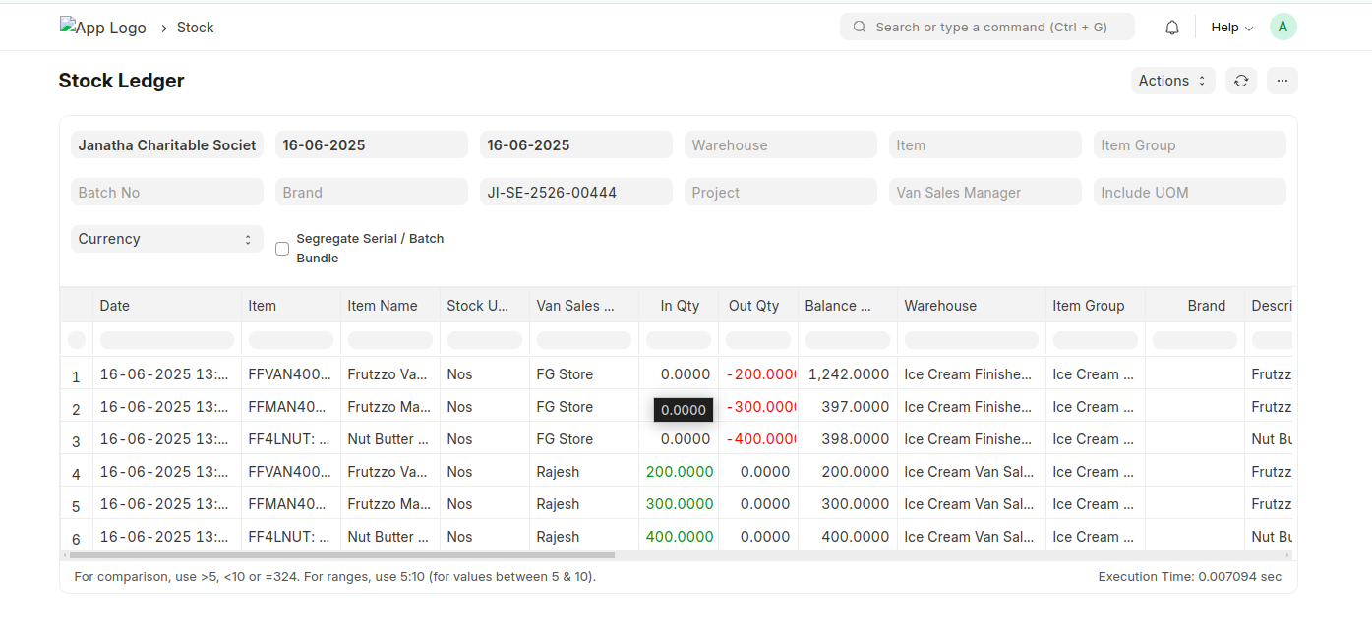Click the refresh report icon
The image size is (1372, 632).
point(1241,81)
